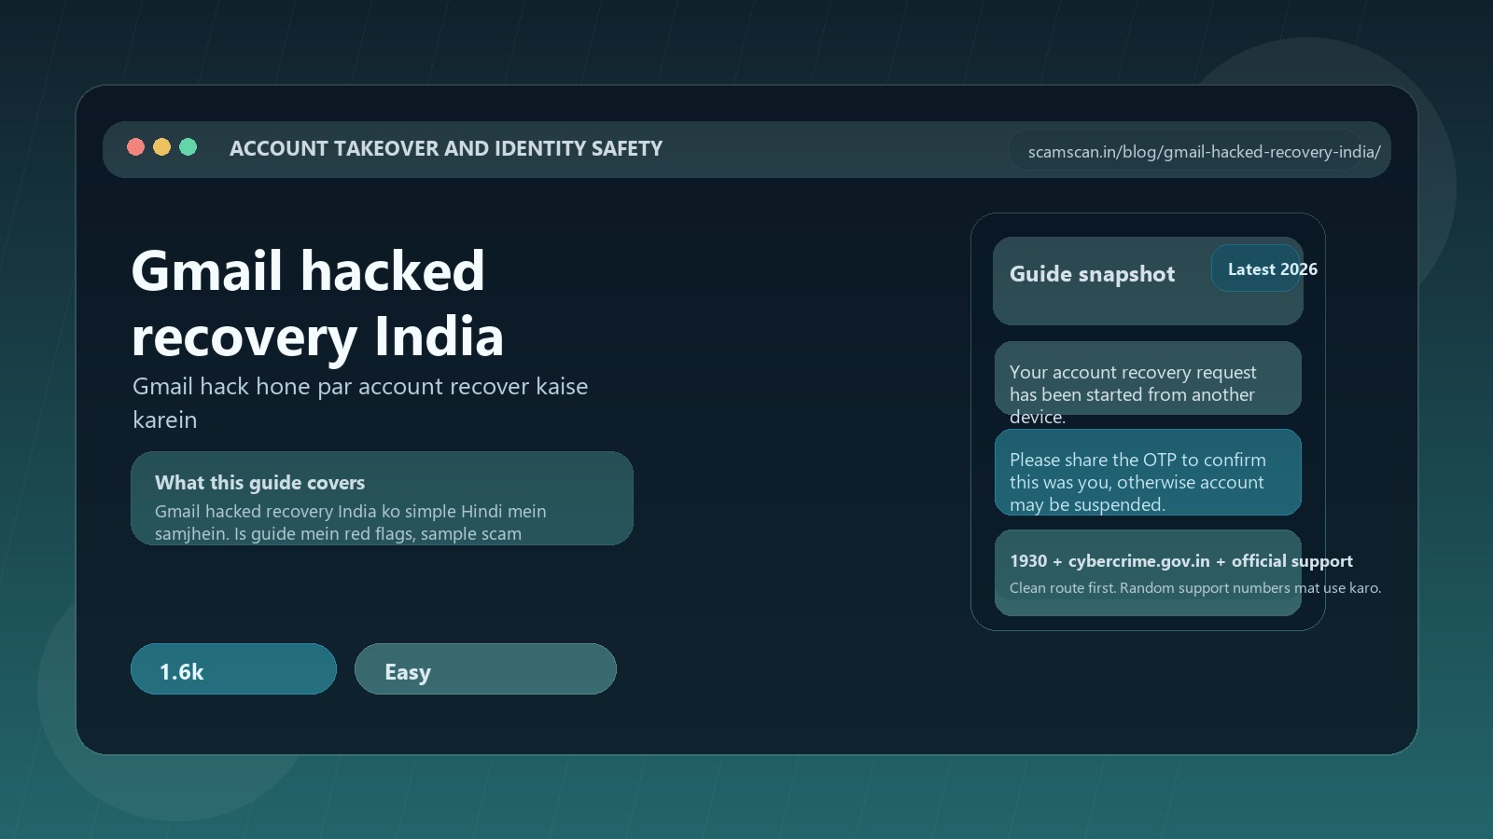Click the red window dot
The image size is (1493, 839).
(x=135, y=147)
